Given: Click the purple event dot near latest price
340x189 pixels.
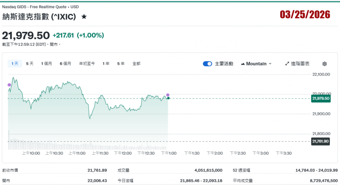Looking at the screenshot, I should click(168, 95).
